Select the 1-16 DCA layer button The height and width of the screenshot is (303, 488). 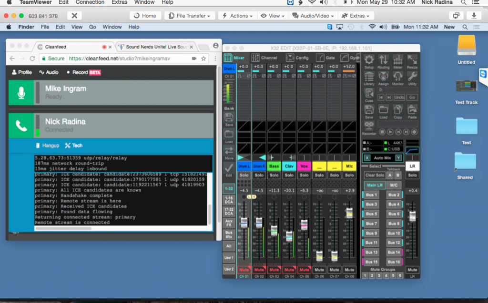tap(229, 200)
